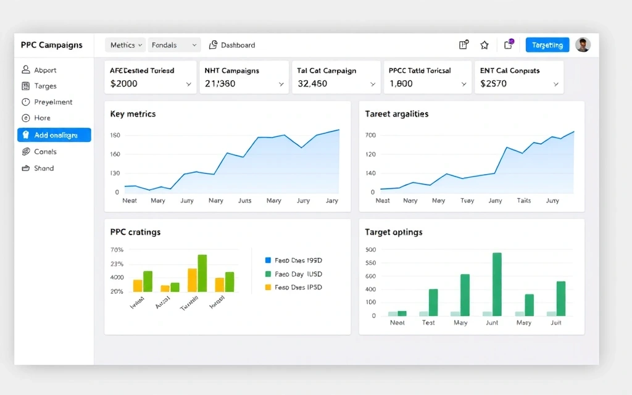Switch to the Dashboard tab

tap(233, 44)
